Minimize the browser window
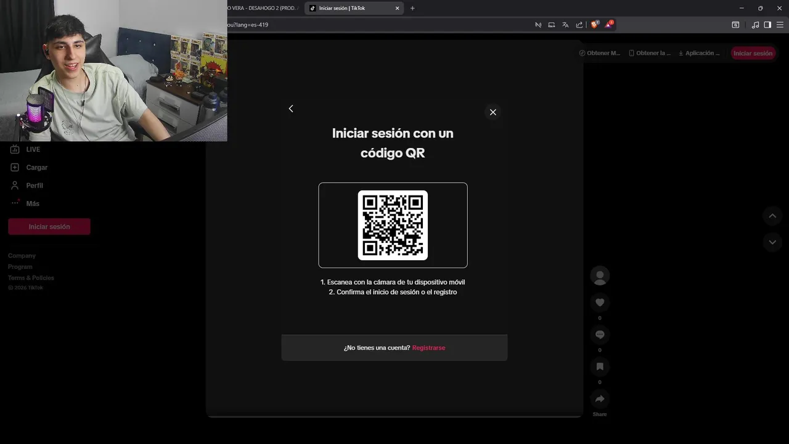Image resolution: width=789 pixels, height=444 pixels. [x=742, y=8]
